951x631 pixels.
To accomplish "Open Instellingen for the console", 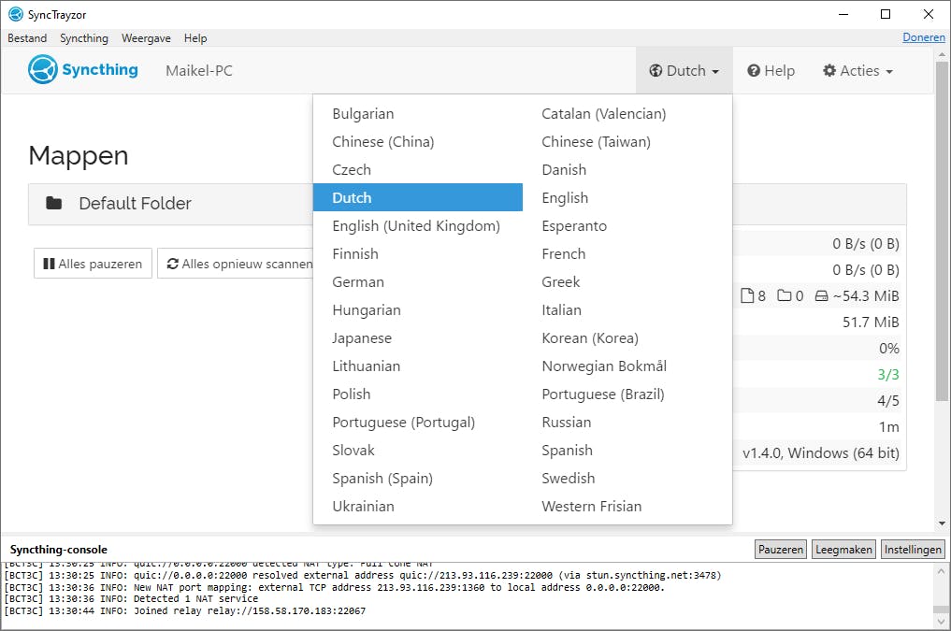I will point(913,549).
